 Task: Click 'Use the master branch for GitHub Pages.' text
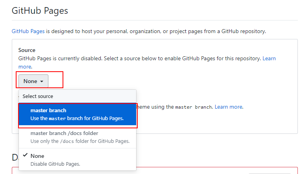(77, 118)
